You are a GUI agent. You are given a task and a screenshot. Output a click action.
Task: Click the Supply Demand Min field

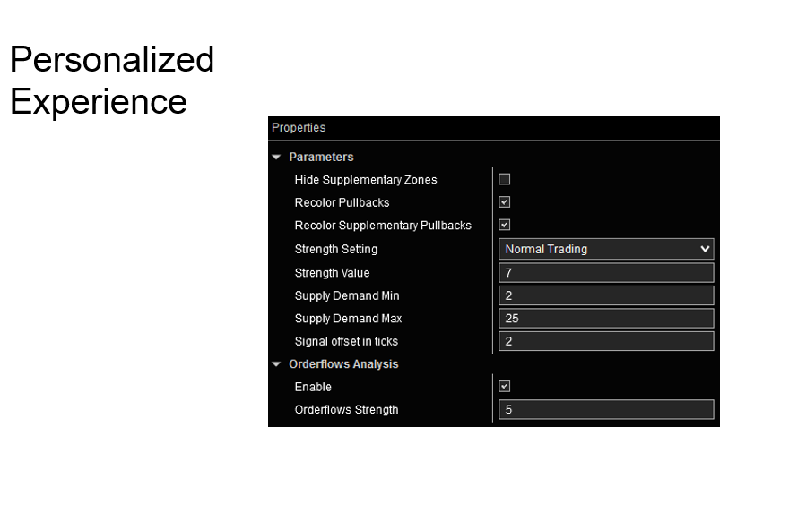(605, 295)
